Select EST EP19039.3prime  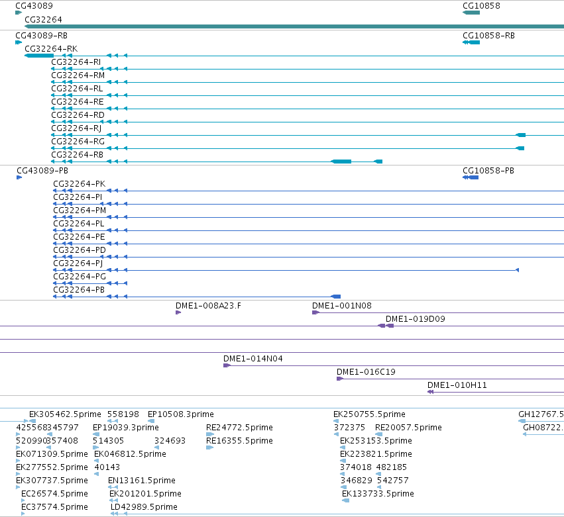[125, 428]
